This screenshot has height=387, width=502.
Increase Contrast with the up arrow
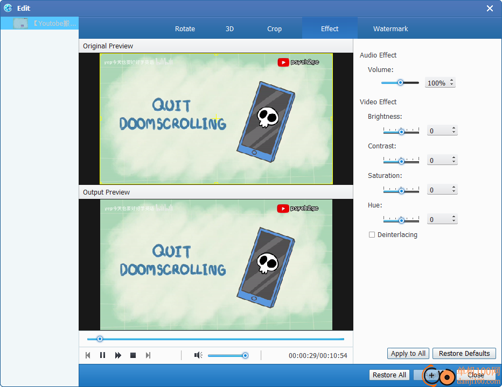454,157
